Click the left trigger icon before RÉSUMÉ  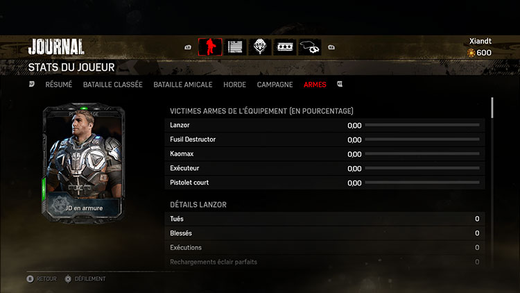[31, 84]
